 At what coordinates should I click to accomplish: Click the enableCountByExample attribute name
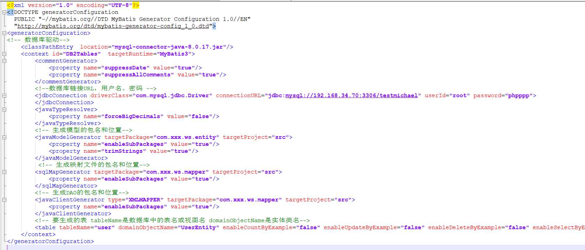pyautogui.click(x=259, y=227)
